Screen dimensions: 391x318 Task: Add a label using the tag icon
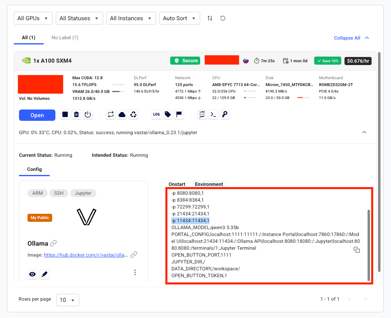(x=168, y=115)
